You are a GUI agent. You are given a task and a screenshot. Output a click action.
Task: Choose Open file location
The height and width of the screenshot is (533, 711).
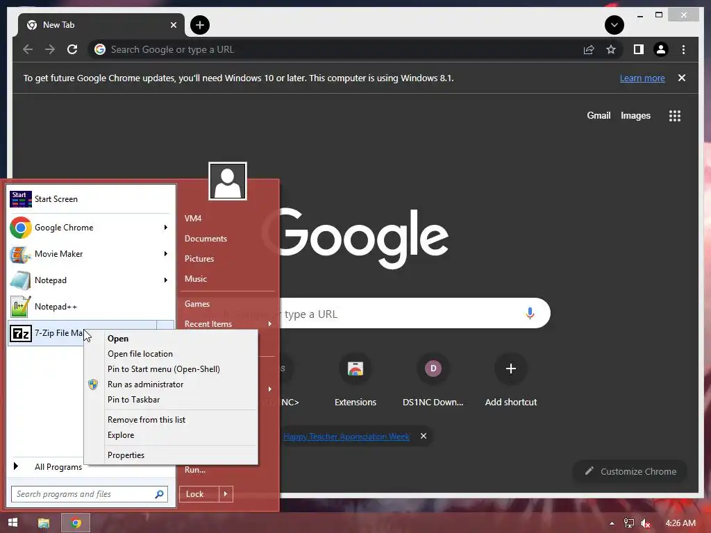pos(171,353)
